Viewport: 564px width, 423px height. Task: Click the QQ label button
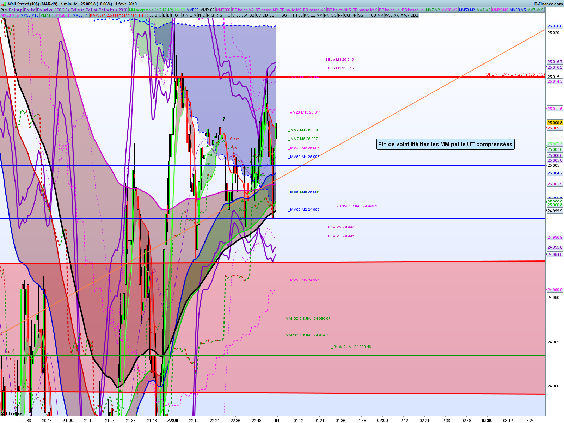pos(347,15)
